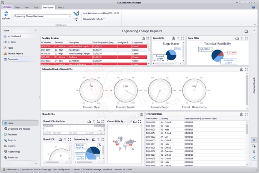
Task: Open My Work in the Home panel
Action: point(12,42)
